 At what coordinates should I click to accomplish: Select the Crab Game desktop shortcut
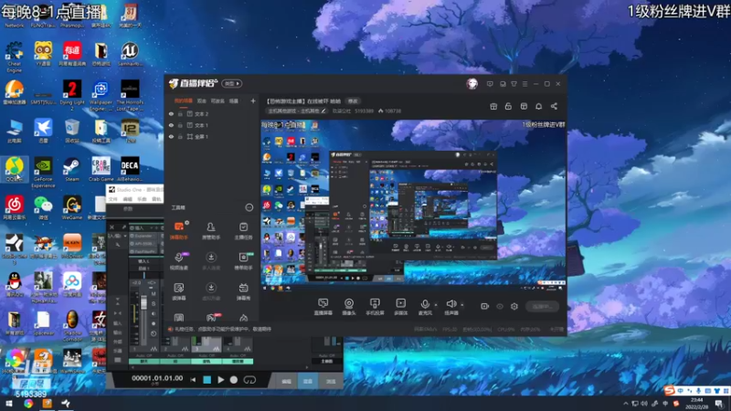[101, 169]
